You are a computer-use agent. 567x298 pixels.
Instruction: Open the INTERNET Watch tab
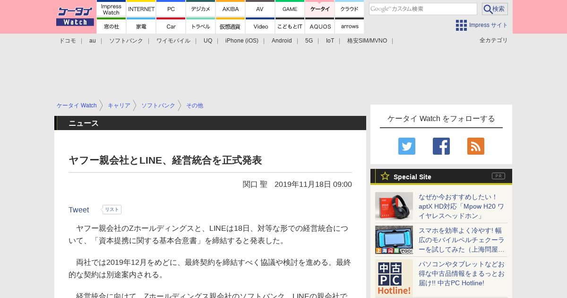coord(141,9)
